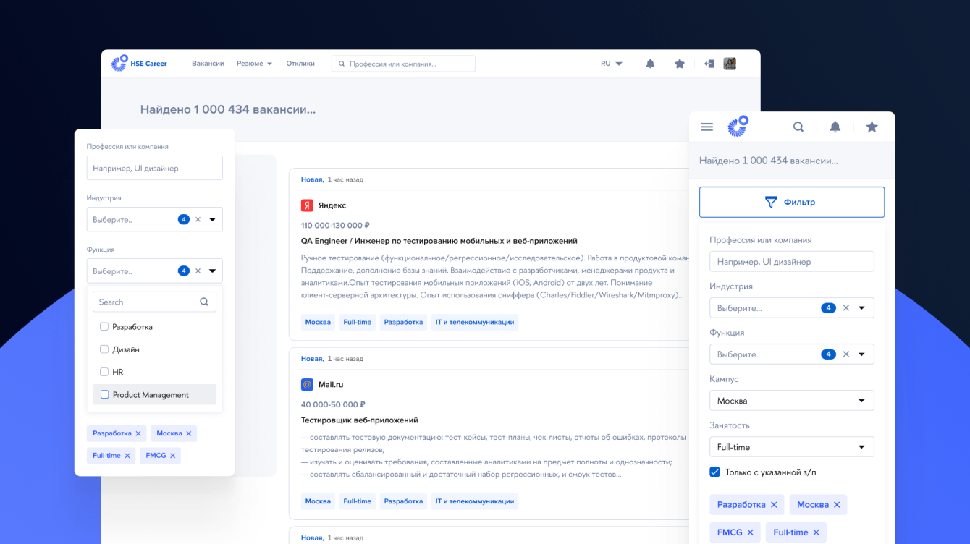Viewport: 970px width, 544px height.
Task: Tap the bell icon in the mobile header
Action: [835, 127]
